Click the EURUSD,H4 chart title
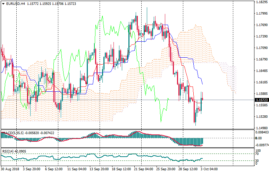269x173 pixels. point(16,4)
